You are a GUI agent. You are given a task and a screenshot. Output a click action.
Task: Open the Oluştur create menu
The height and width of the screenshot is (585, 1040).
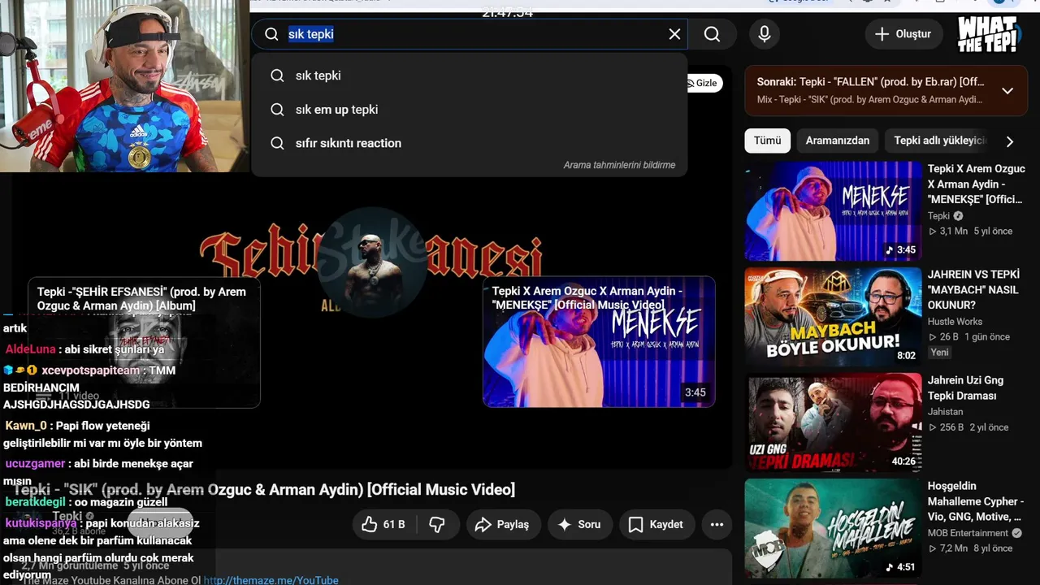903,34
